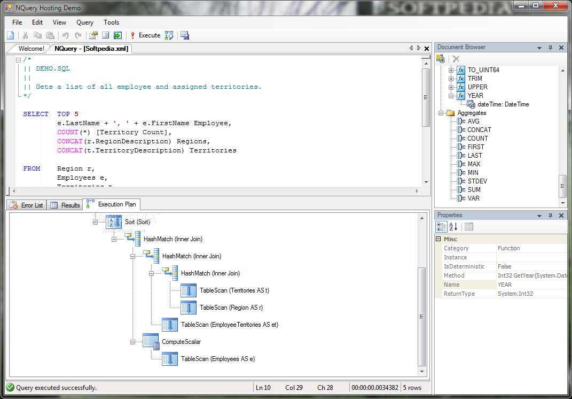Click the explain query icon right of Execute
572x399 pixels.
[169, 35]
